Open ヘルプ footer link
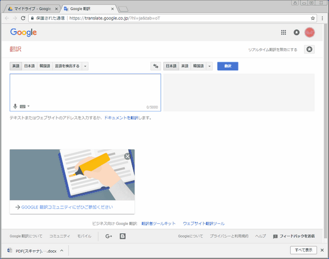329x259 pixels. 261,236
